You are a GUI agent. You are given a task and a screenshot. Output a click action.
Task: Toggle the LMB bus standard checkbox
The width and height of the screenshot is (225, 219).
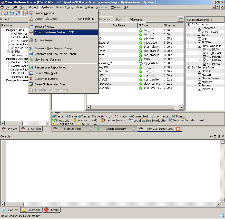point(199,39)
